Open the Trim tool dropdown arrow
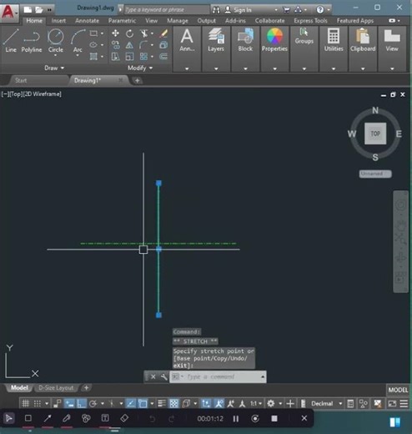Viewport: 412px width, 434px height. [x=152, y=33]
